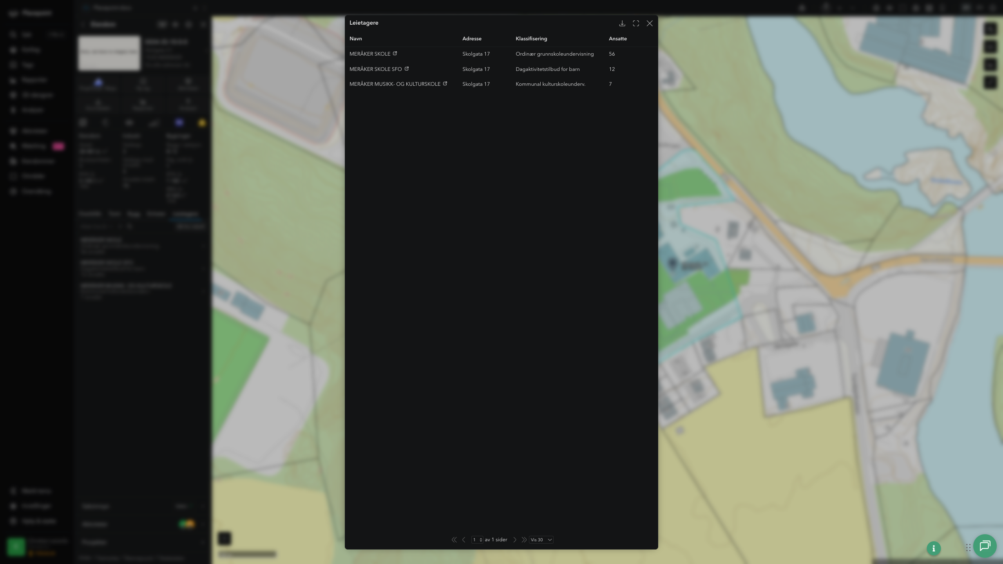Sort by the Adresse column header
Viewport: 1003px width, 564px height.
coord(472,38)
